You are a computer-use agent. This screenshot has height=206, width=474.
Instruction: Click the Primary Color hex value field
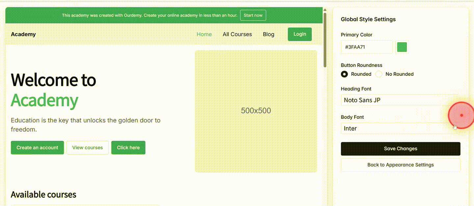[366, 47]
